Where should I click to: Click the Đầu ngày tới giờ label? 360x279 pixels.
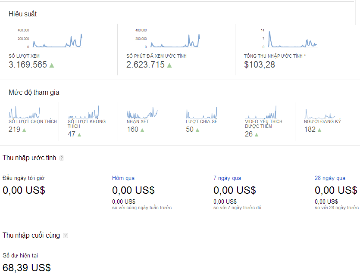(x=23, y=178)
